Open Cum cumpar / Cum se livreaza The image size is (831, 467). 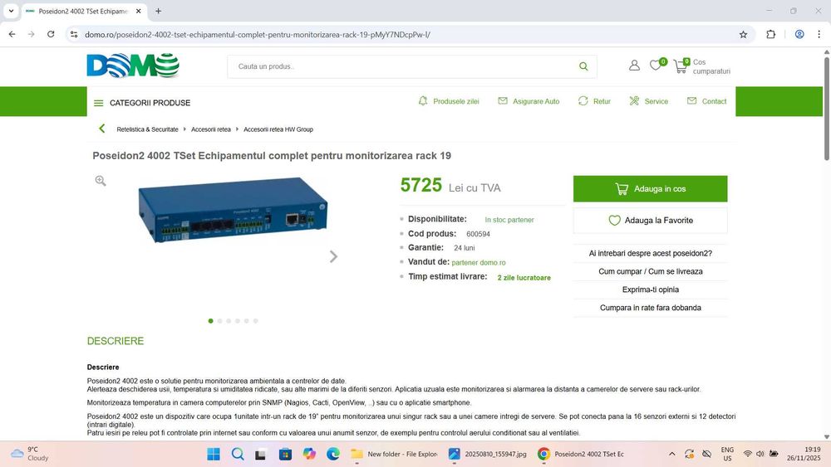pos(651,271)
